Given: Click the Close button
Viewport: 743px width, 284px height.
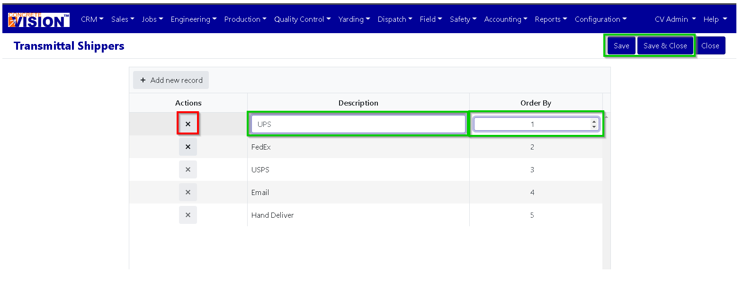Looking at the screenshot, I should click(710, 46).
